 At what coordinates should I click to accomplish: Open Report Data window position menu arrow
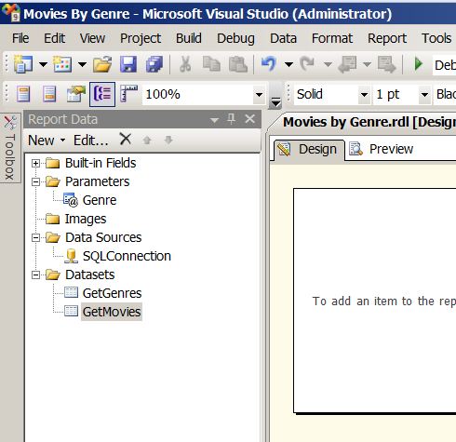tap(214, 120)
